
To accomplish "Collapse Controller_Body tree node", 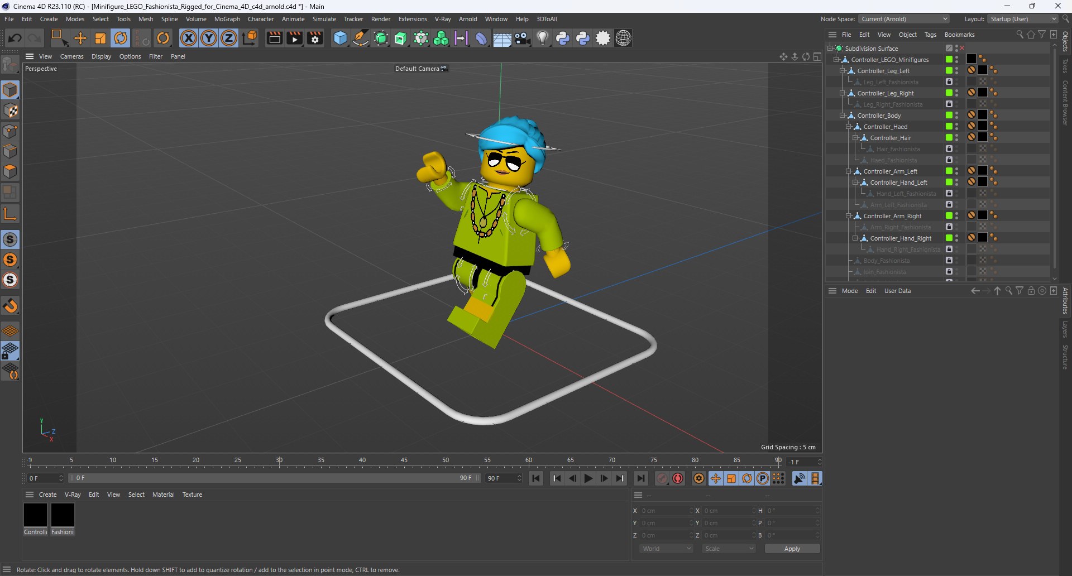I will [x=842, y=116].
